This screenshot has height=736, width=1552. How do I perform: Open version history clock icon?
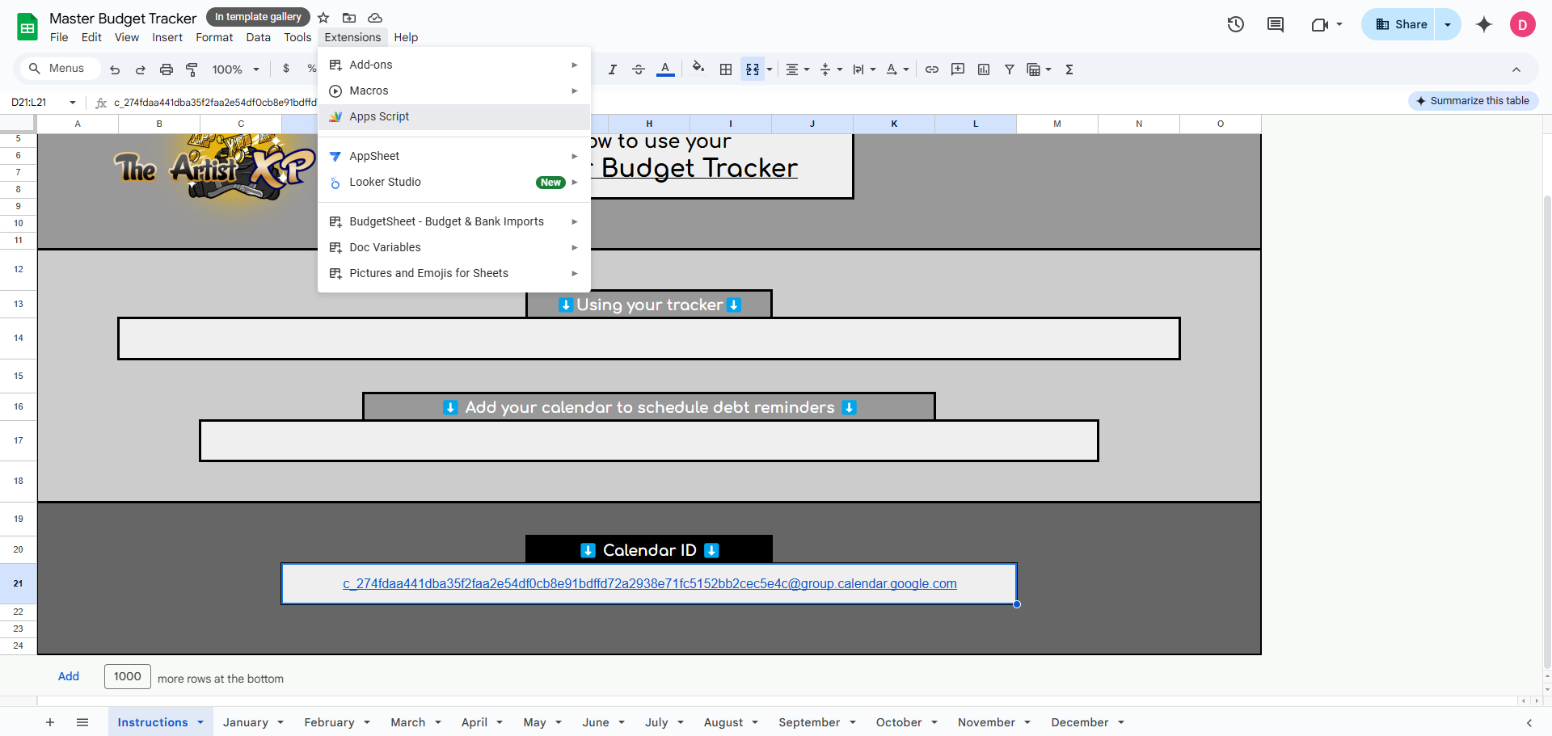[1235, 24]
